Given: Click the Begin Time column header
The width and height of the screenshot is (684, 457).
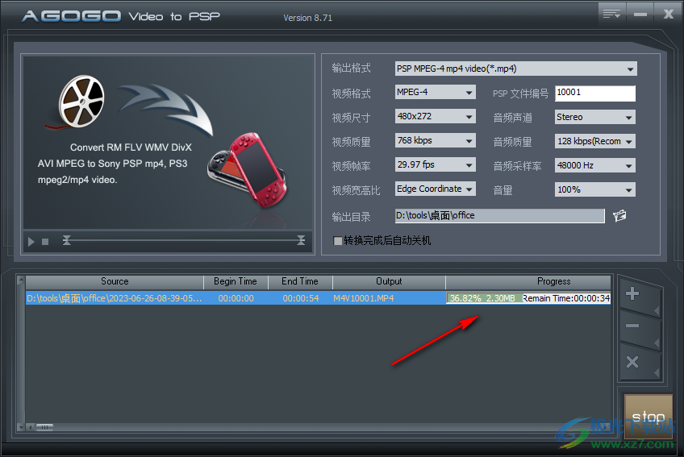Looking at the screenshot, I should click(236, 282).
